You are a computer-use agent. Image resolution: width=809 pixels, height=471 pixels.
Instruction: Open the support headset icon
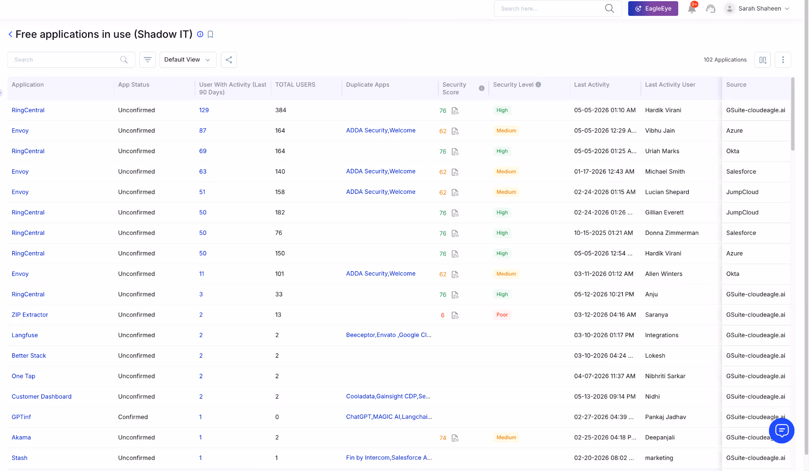(x=711, y=9)
